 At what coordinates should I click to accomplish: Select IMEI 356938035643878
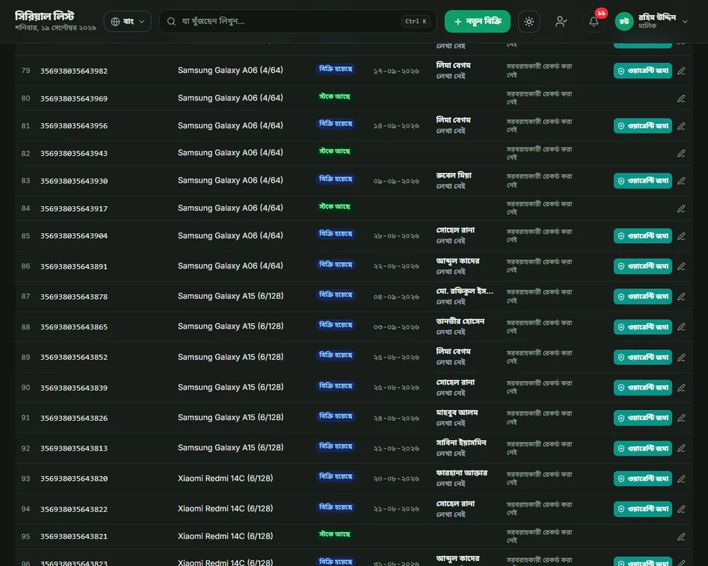pyautogui.click(x=74, y=297)
